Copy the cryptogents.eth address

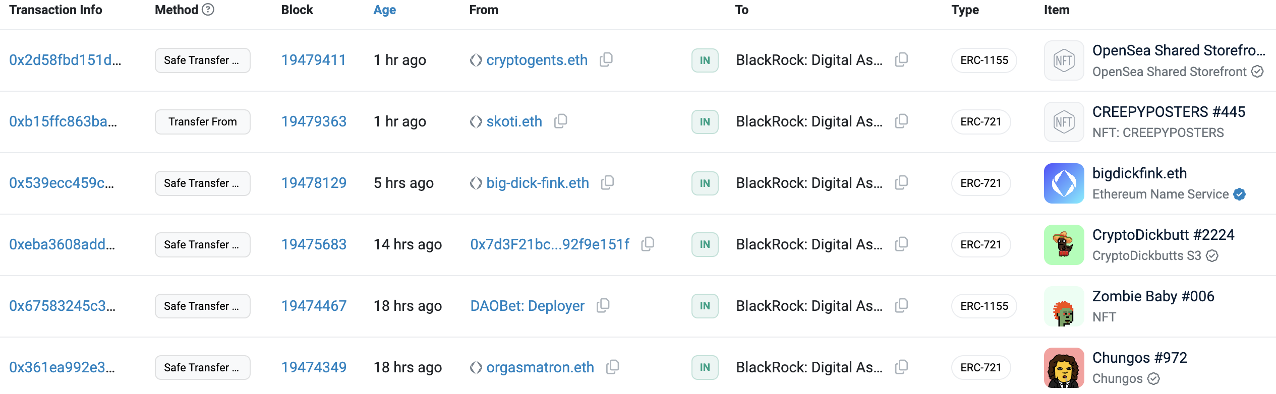pyautogui.click(x=606, y=59)
